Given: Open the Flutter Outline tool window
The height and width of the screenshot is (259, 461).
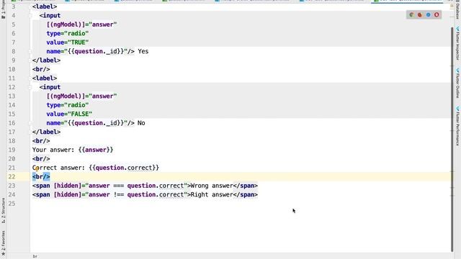Looking at the screenshot, I should (x=458, y=83).
